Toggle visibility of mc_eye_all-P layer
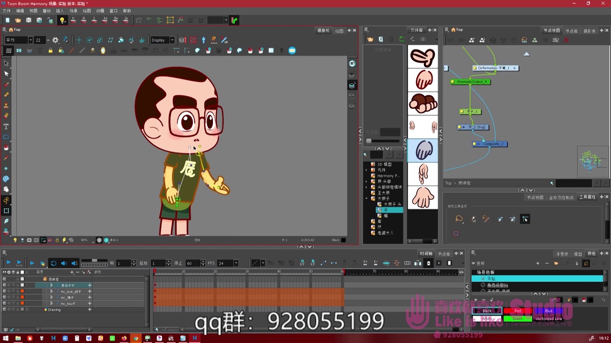This screenshot has width=611, height=343. click(4, 291)
